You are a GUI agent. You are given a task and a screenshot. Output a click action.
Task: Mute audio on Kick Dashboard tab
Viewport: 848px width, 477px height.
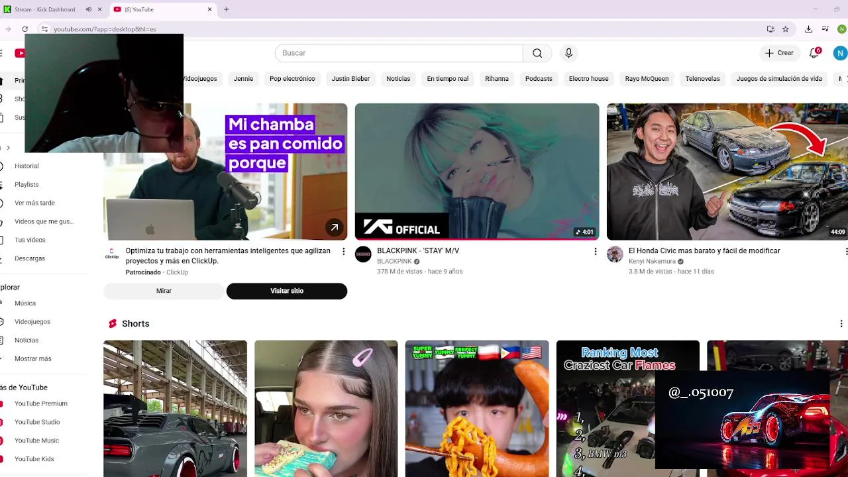tap(88, 9)
